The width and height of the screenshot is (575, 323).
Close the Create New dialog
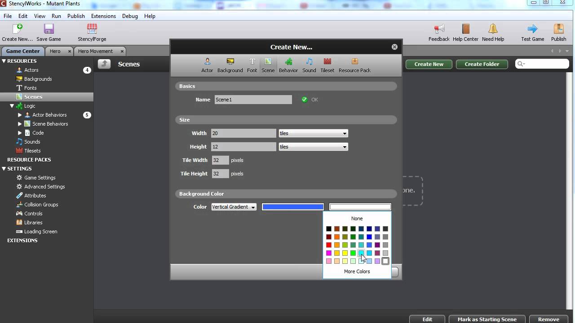pyautogui.click(x=394, y=47)
